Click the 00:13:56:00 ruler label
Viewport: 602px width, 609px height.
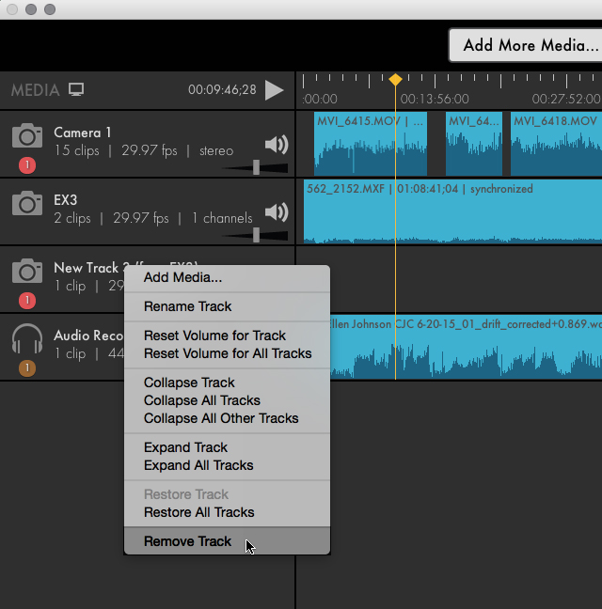tap(435, 99)
